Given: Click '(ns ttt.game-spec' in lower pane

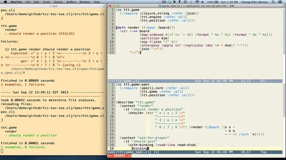Looking at the screenshot, I should [x=133, y=84].
